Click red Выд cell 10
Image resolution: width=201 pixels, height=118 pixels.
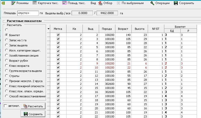point(91,68)
